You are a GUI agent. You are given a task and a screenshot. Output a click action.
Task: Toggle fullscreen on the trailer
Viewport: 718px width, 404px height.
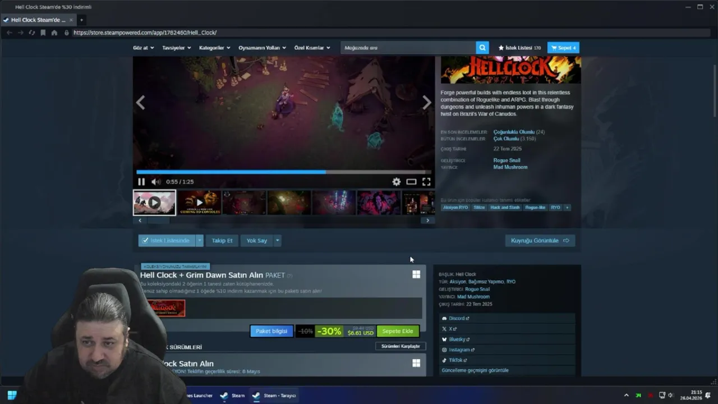[426, 182]
